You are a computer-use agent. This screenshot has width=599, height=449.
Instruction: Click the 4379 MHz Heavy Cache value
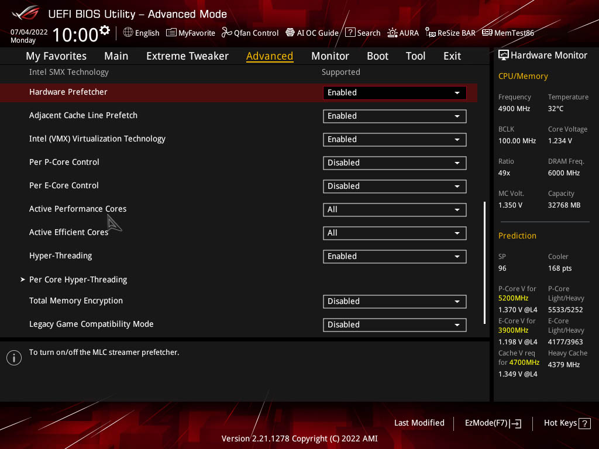point(564,365)
